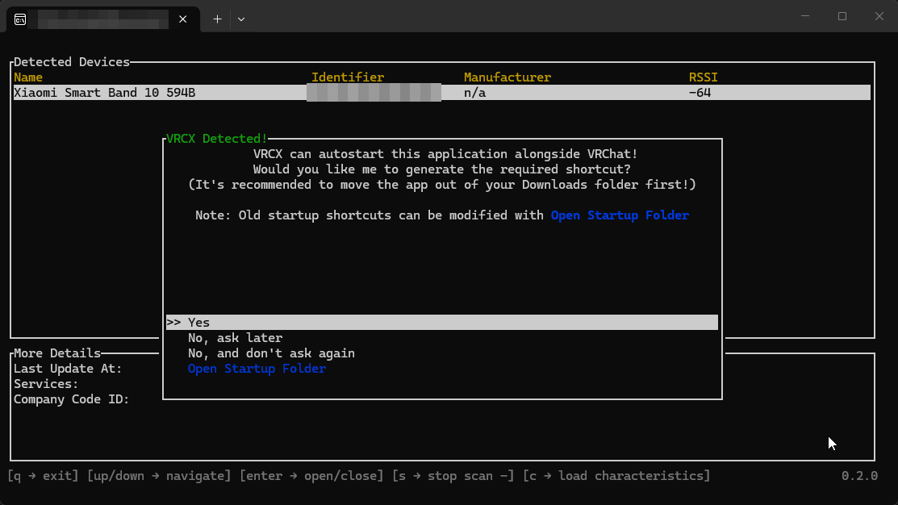Open a new terminal tab with plus
Viewport: 898px width, 505px height.
[218, 19]
